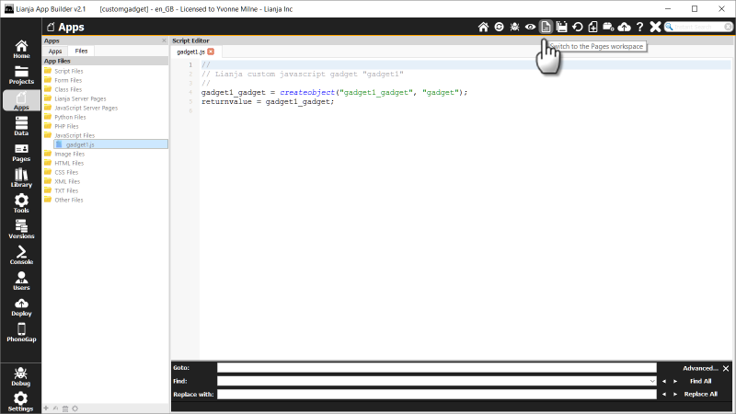Close the gadget1.js editor tab
This screenshot has width=736, height=414.
pyautogui.click(x=211, y=52)
